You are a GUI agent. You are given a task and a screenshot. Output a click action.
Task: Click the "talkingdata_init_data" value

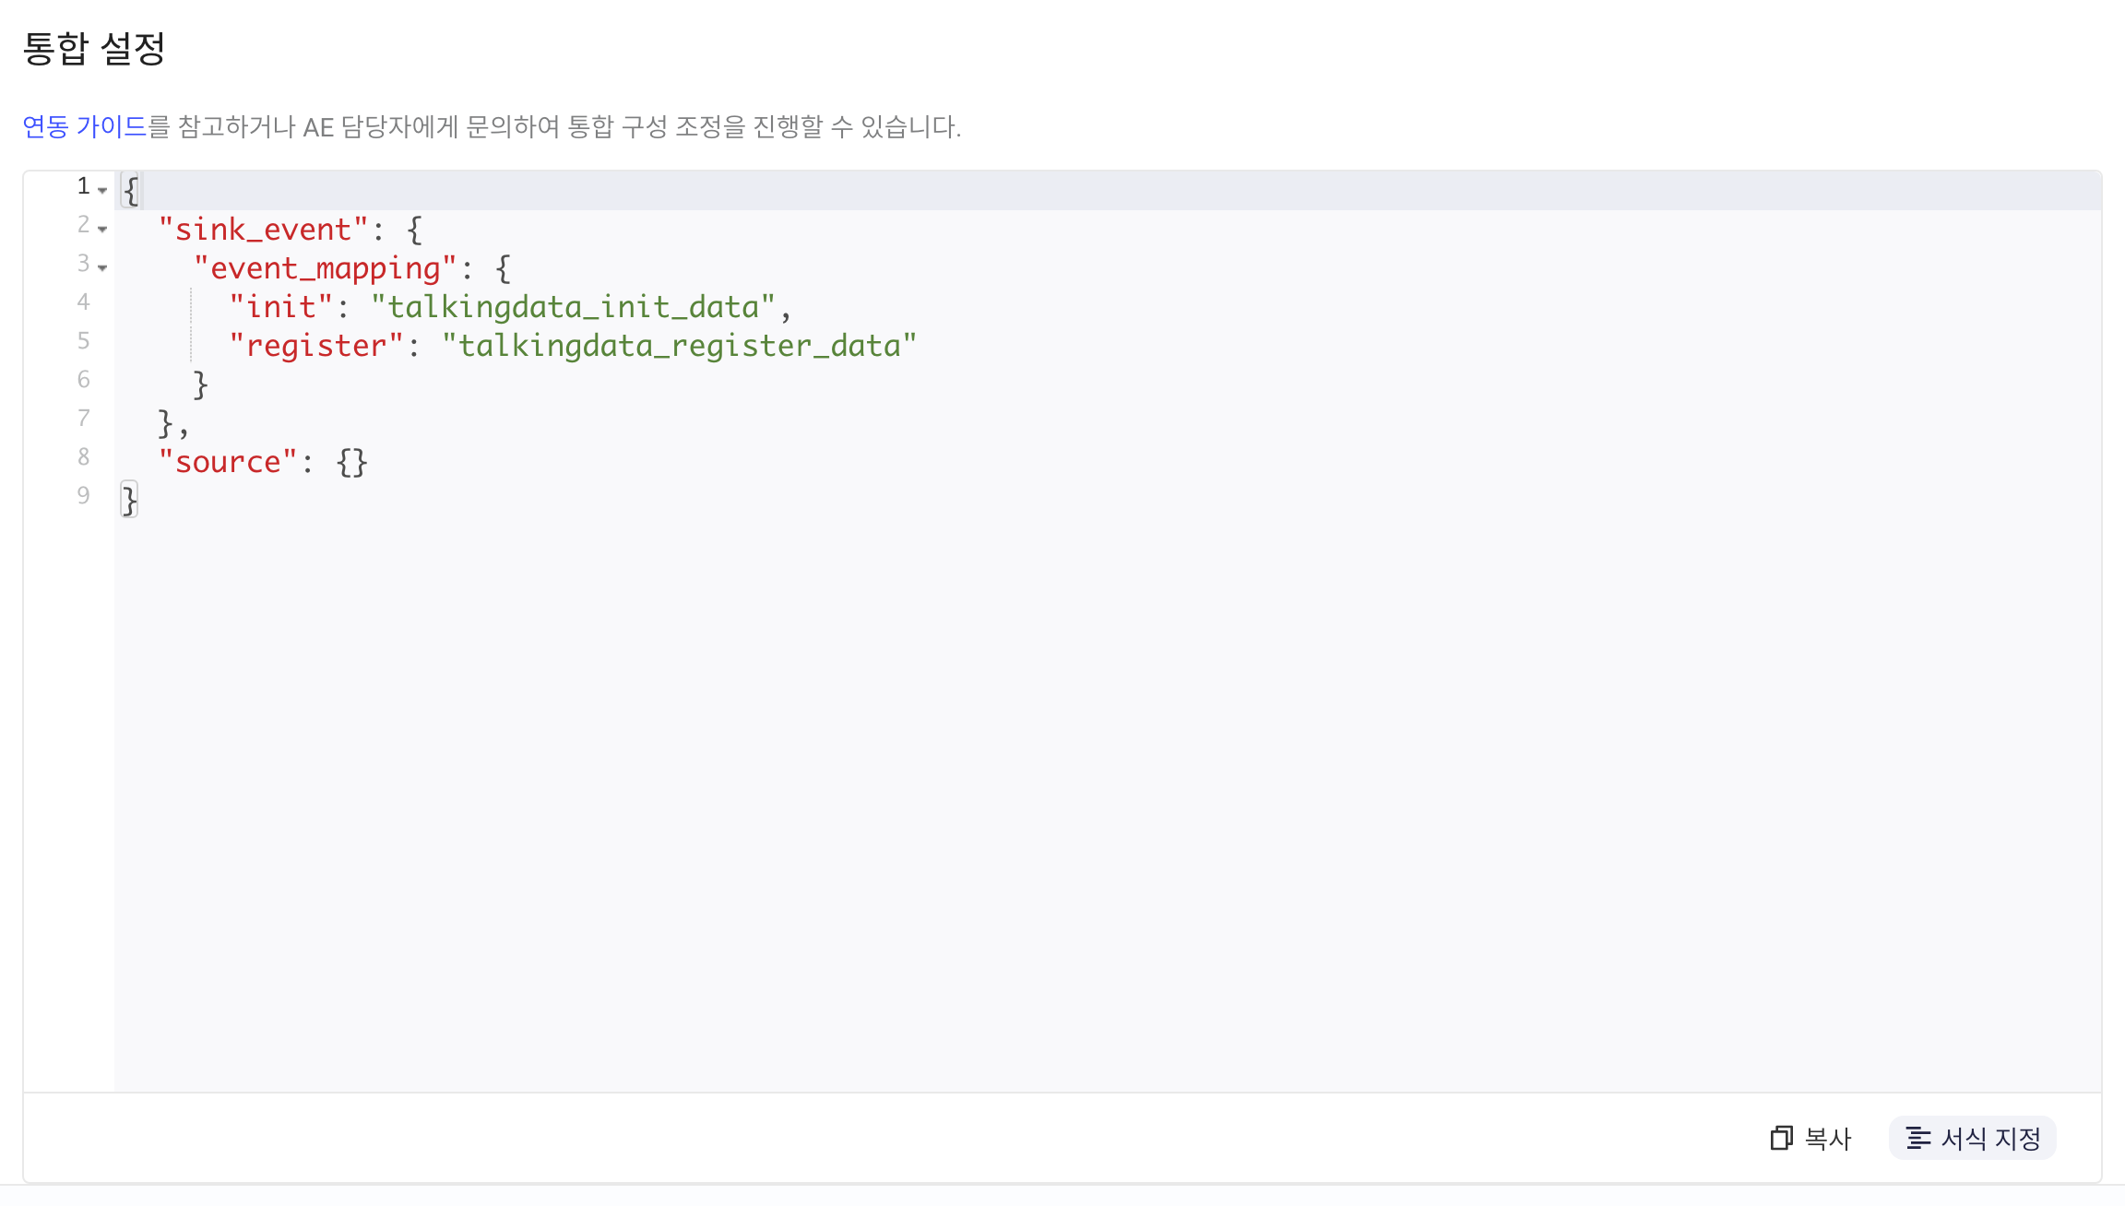[x=573, y=307]
